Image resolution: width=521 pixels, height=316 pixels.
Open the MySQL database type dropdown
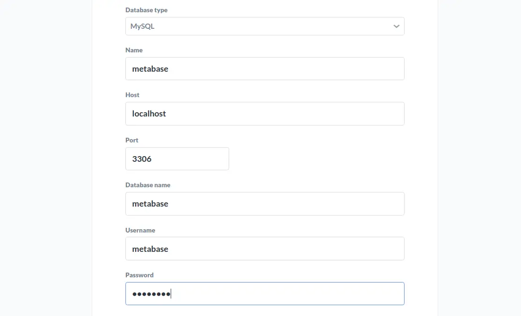click(265, 26)
